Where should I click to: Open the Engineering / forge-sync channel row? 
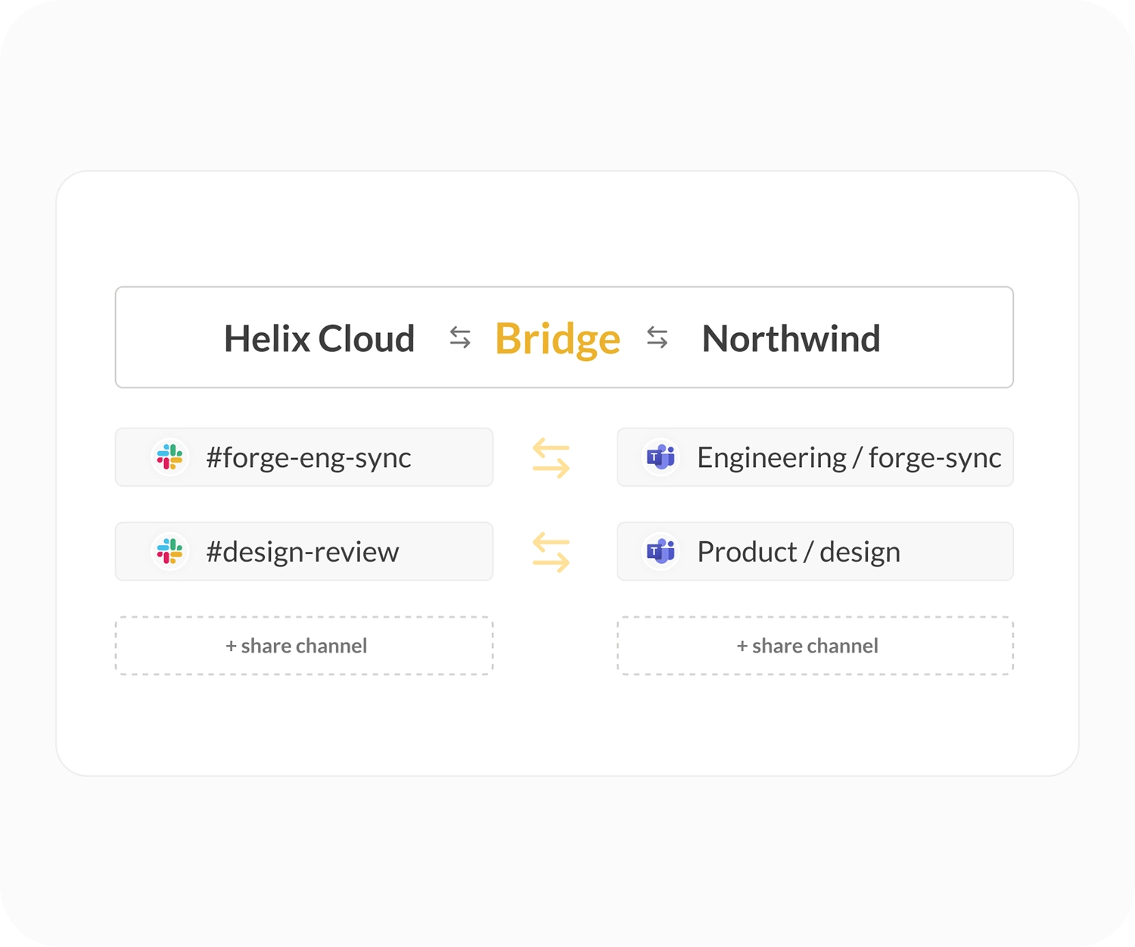tap(815, 457)
